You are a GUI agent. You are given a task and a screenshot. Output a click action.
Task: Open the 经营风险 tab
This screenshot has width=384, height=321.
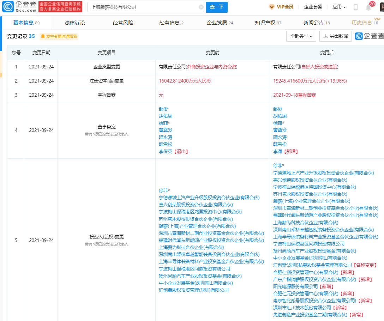click(123, 23)
